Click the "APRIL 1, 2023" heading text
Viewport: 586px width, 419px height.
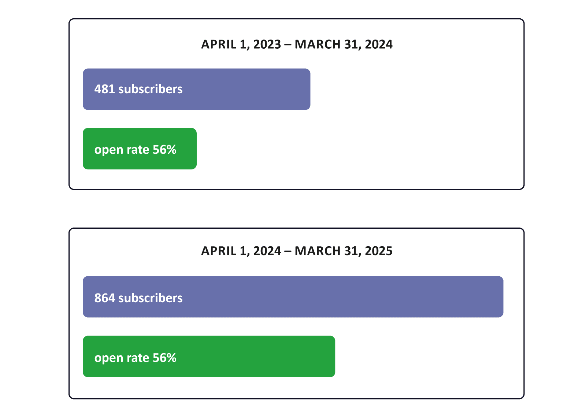241,44
